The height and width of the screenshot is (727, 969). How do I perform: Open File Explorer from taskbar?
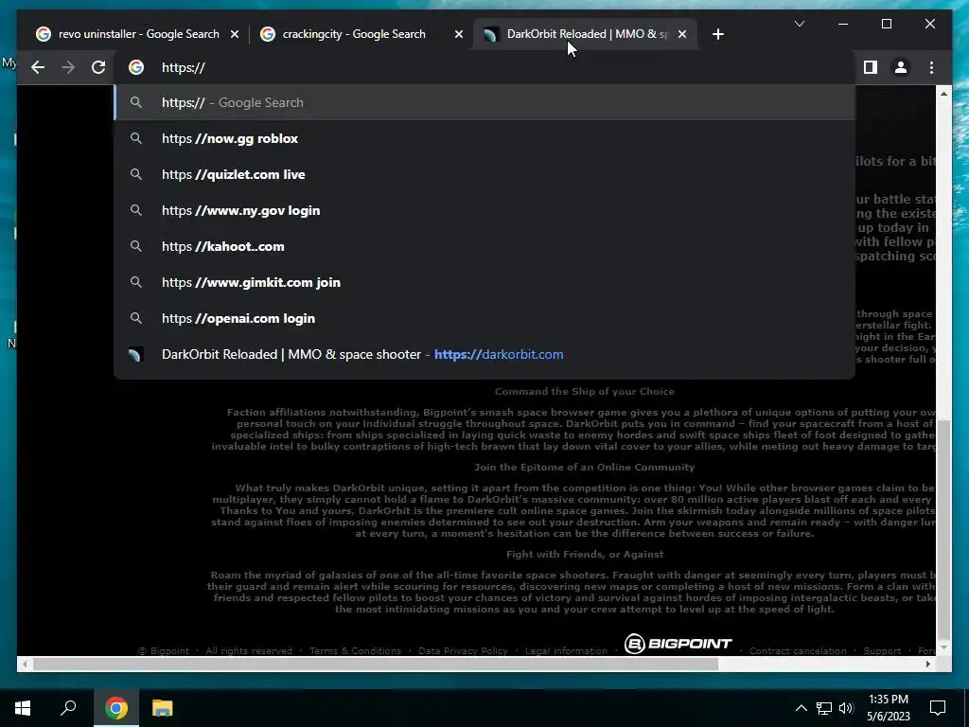click(162, 708)
